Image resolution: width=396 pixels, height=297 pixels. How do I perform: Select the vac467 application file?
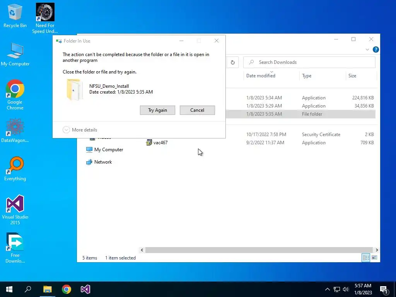pyautogui.click(x=160, y=143)
